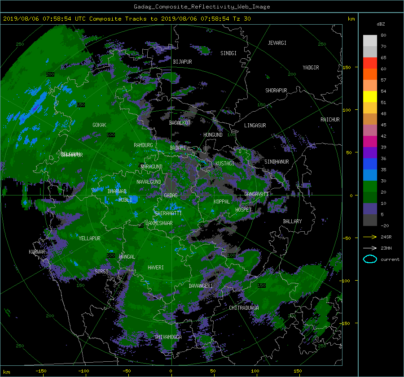The width and height of the screenshot is (404, 377).
Task: Click the white 23MN arrow legend icon
Action: click(x=370, y=248)
